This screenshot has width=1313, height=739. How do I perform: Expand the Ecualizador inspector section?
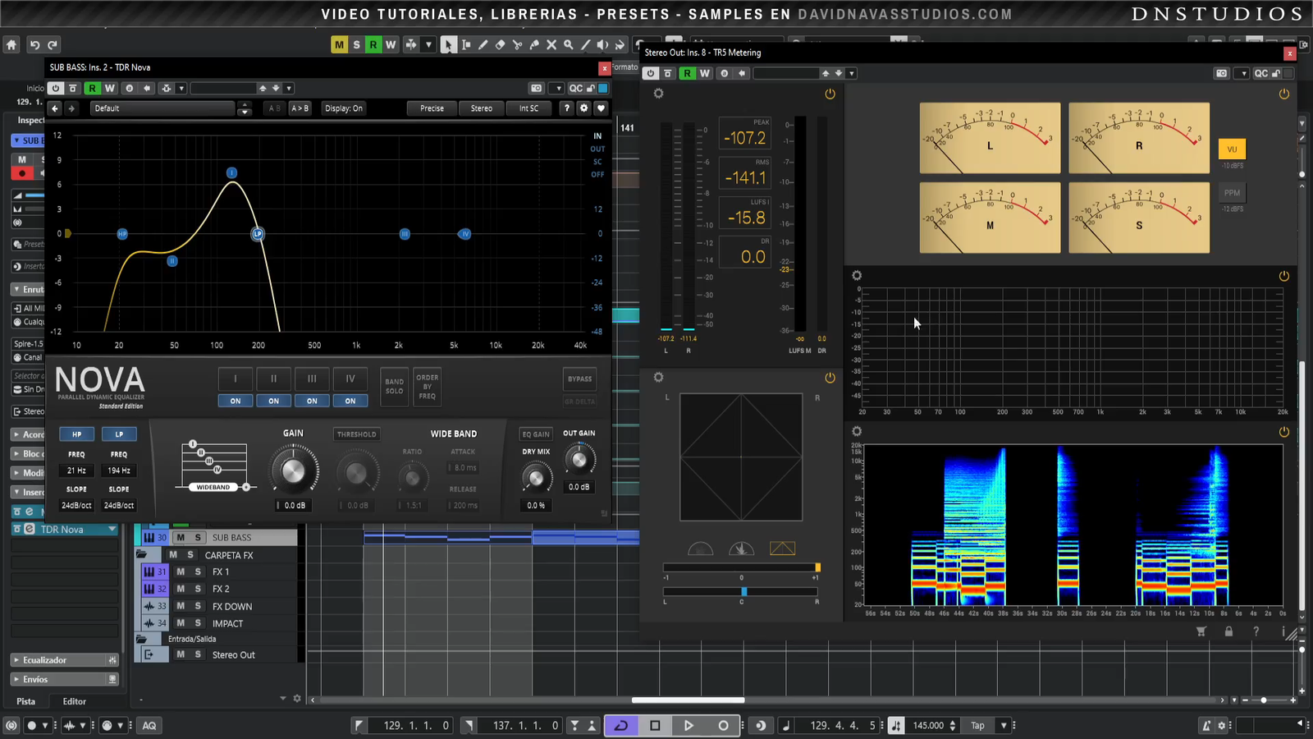click(x=45, y=660)
